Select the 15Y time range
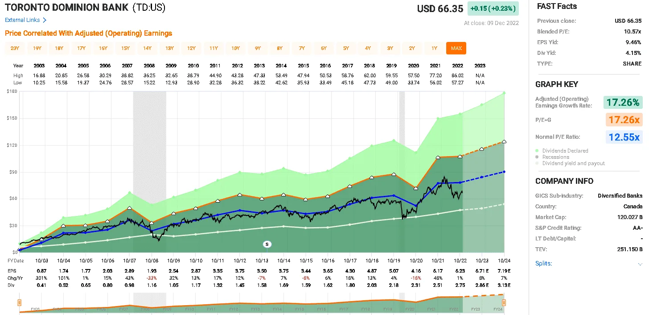 tap(125, 48)
